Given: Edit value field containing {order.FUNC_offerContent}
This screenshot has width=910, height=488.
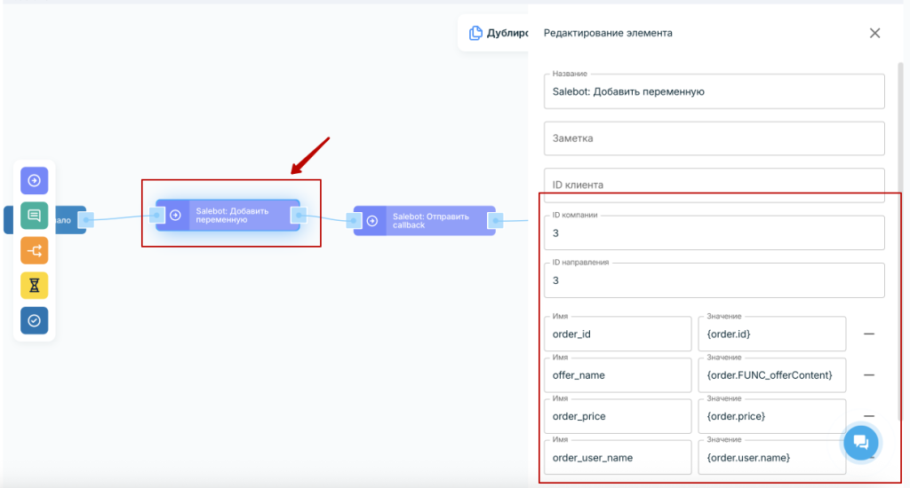Looking at the screenshot, I should [772, 375].
